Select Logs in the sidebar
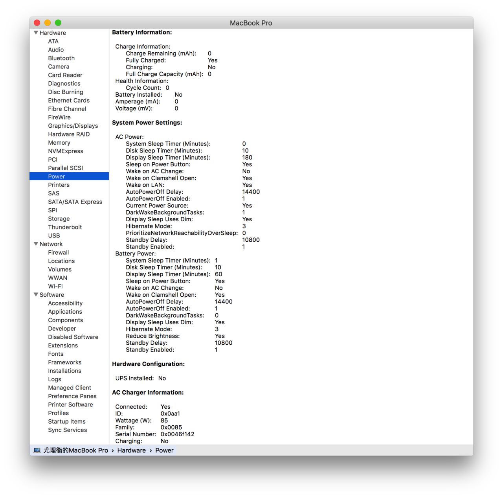This screenshot has width=503, height=498. [55, 379]
